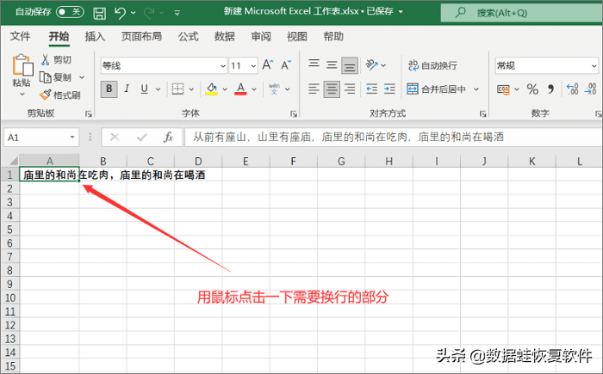This screenshot has height=374, width=603.
Task: Open the Paste options arrow below 粘贴
Action: click(22, 94)
